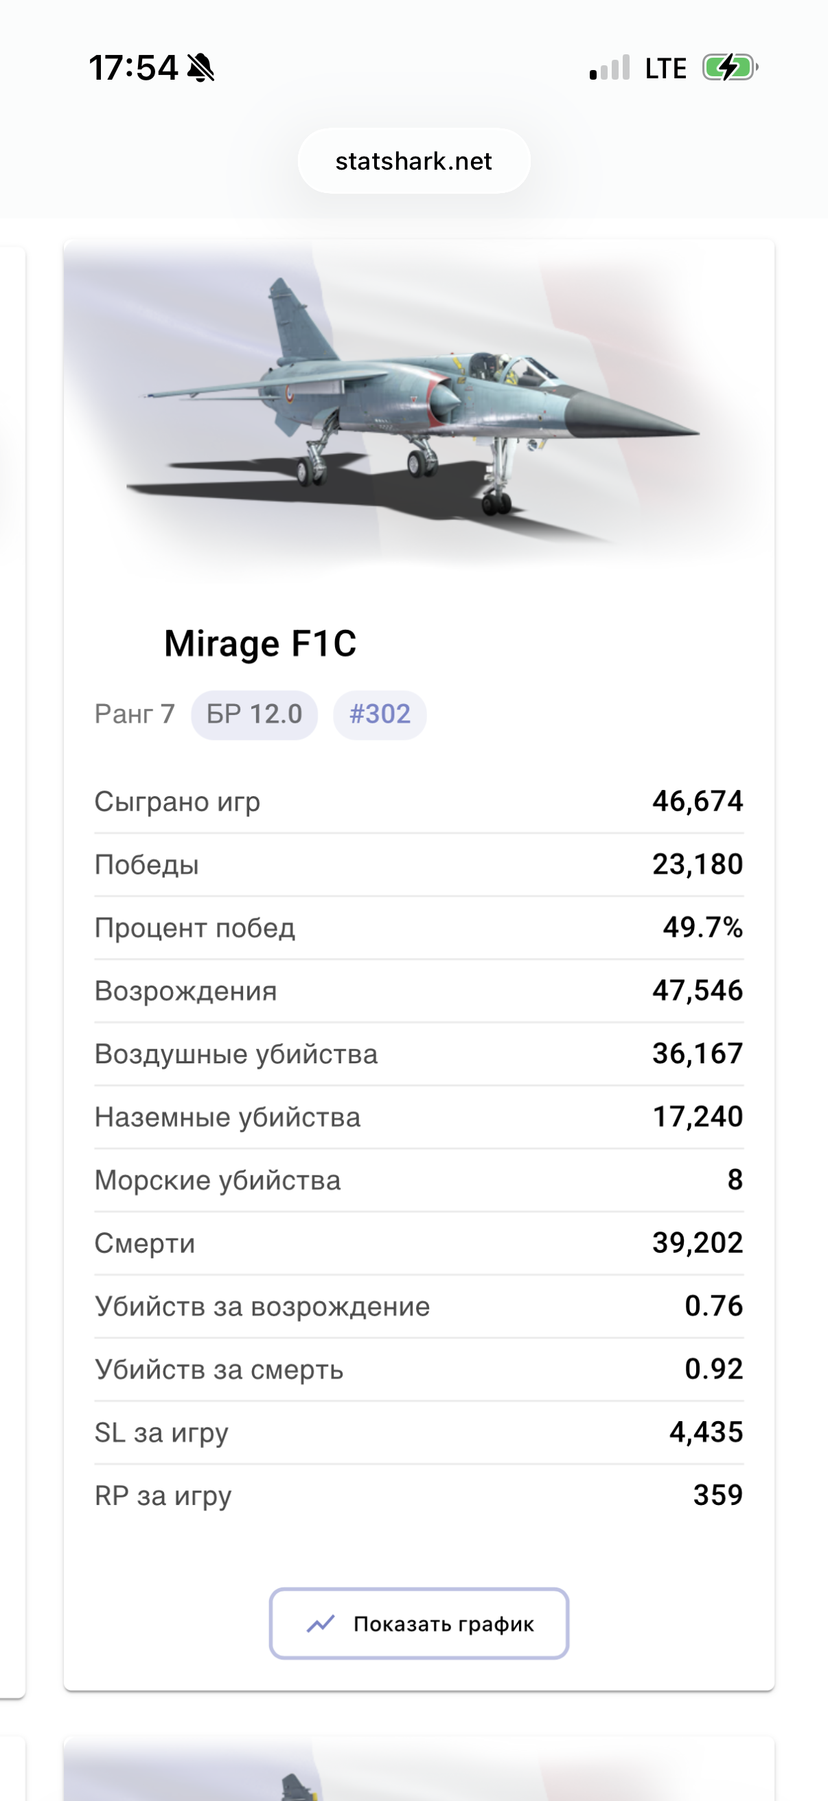Open the Показать график button
Image resolution: width=828 pixels, height=1801 pixels.
[x=419, y=1623]
